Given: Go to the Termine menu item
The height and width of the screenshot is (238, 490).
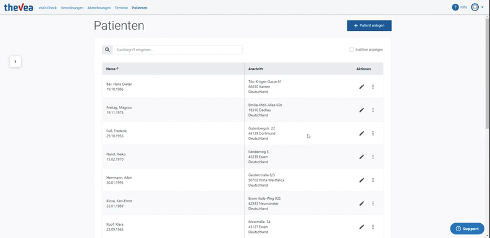Looking at the screenshot, I should 121,8.
